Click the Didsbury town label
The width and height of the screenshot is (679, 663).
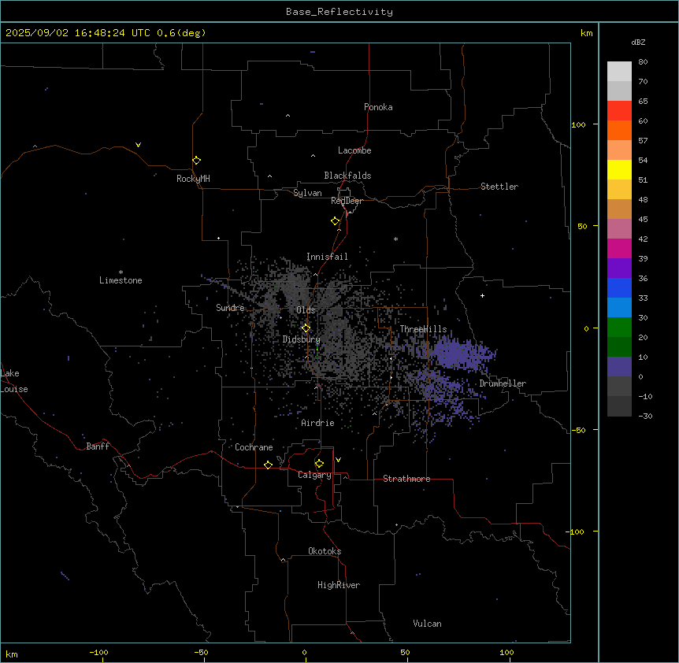(x=302, y=339)
